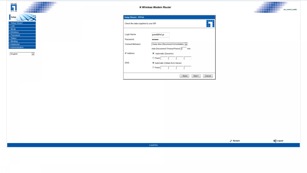Image resolution: width=307 pixels, height=173 pixels.
Task: Click first octet of Fixed IP Address
Action: [164, 58]
